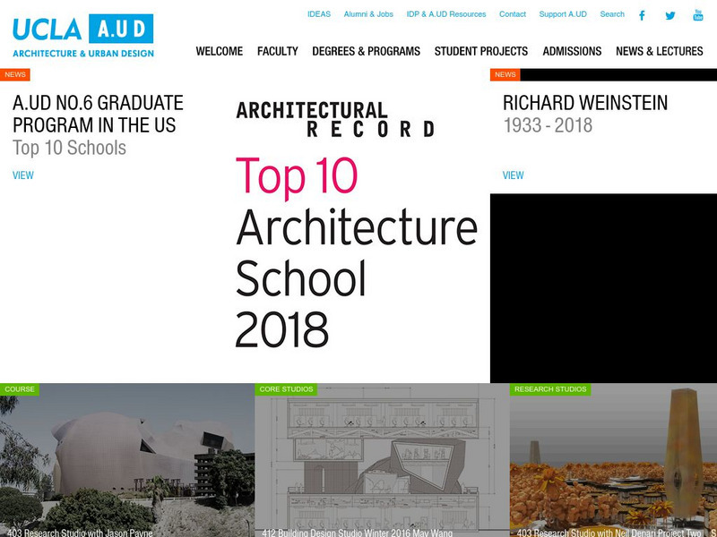Open the Contact page
Viewport: 717px width, 537px height.
click(513, 14)
